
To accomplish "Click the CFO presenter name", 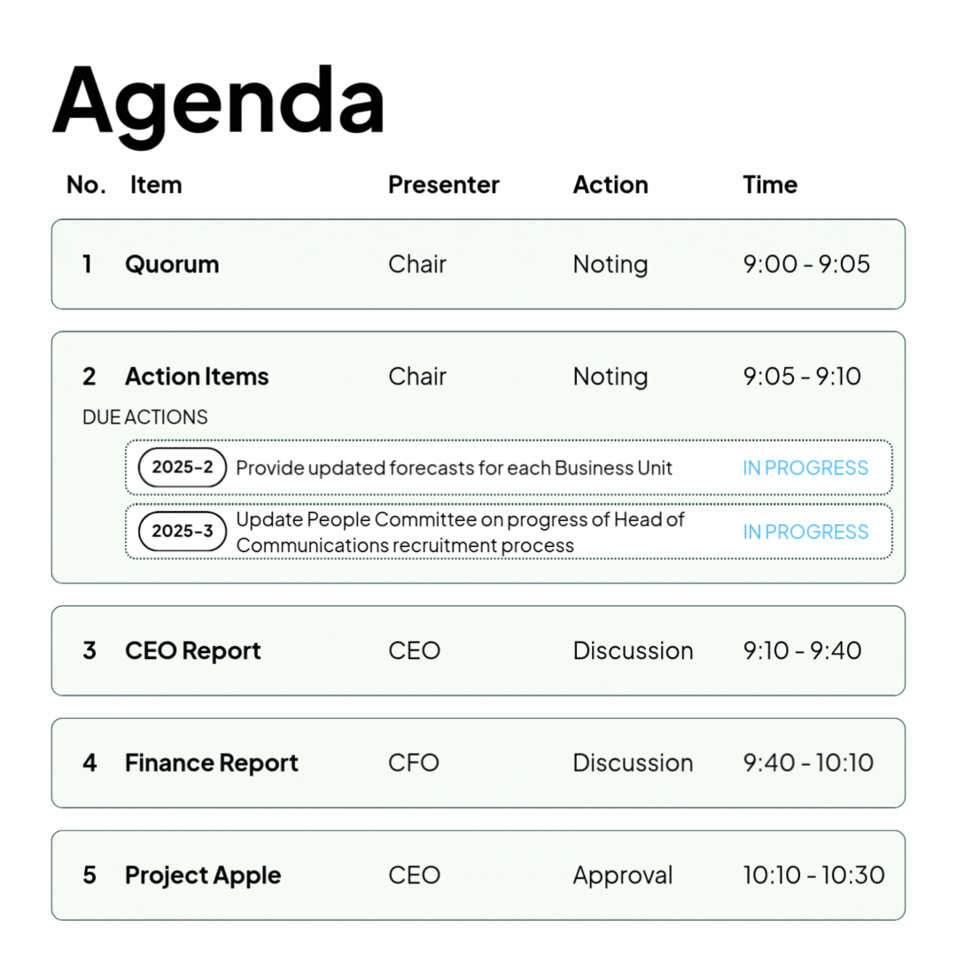I will coord(414,763).
